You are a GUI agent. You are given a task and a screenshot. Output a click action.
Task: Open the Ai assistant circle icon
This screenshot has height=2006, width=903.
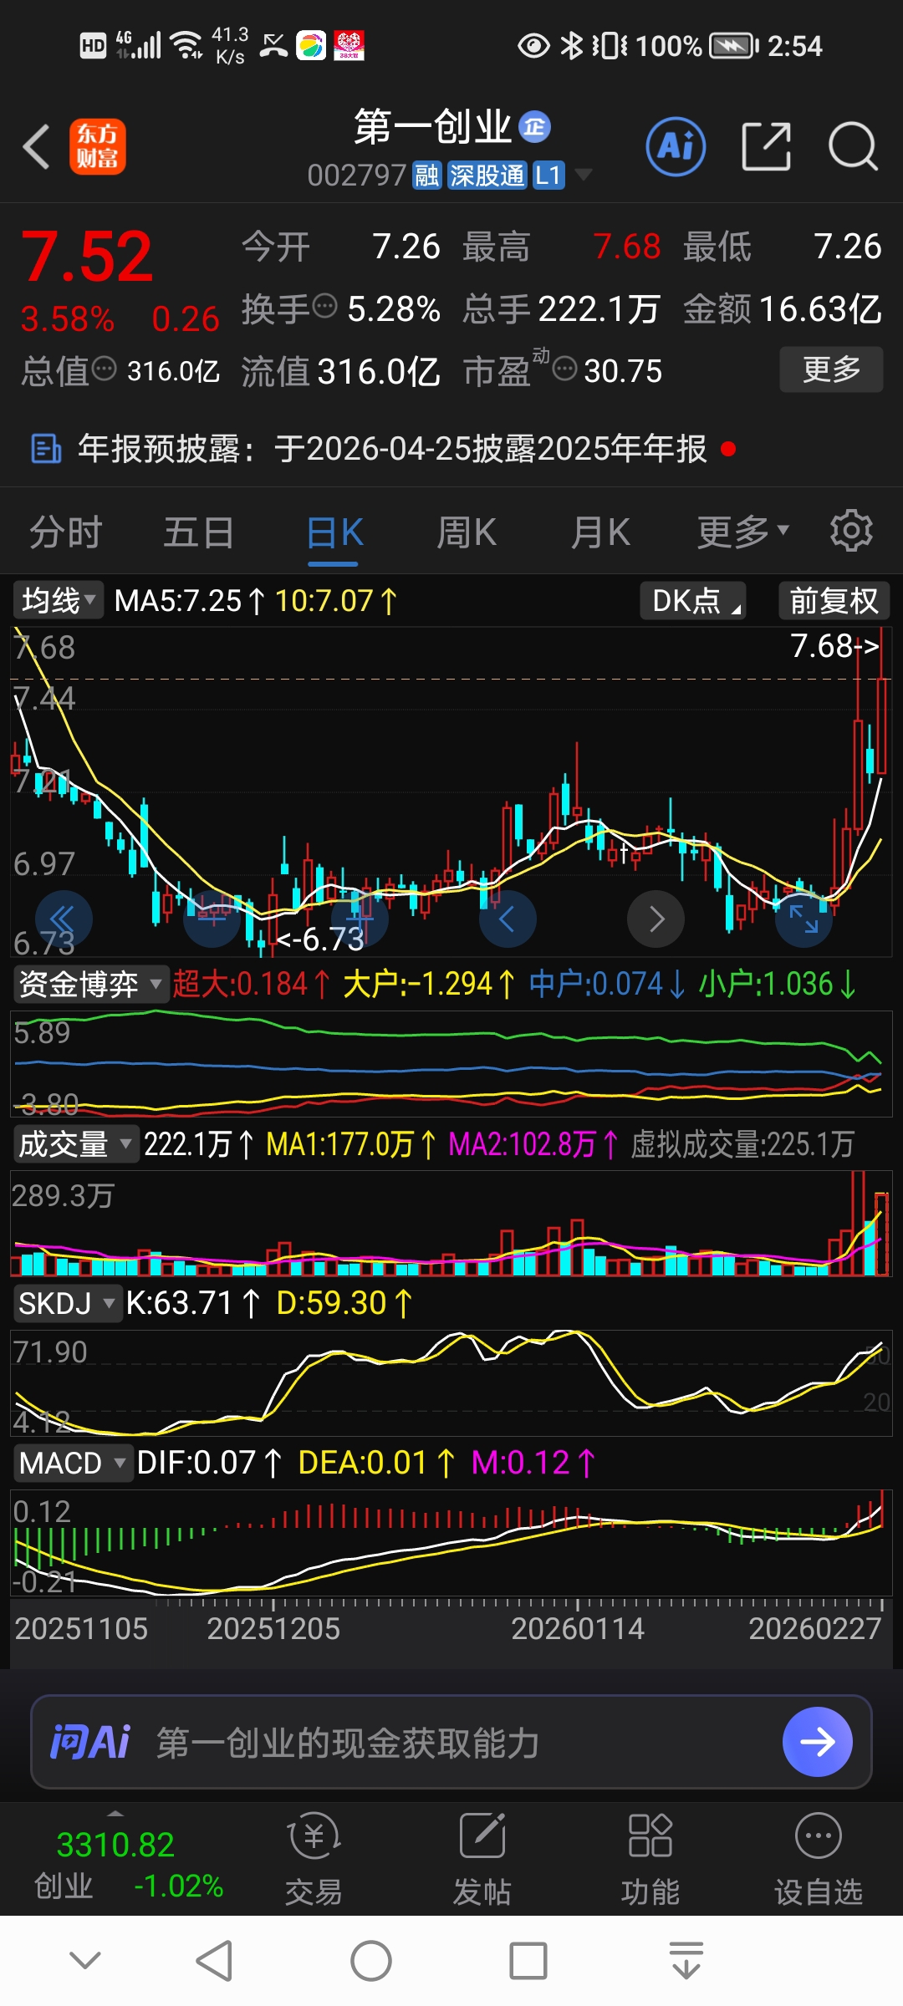[x=676, y=146]
